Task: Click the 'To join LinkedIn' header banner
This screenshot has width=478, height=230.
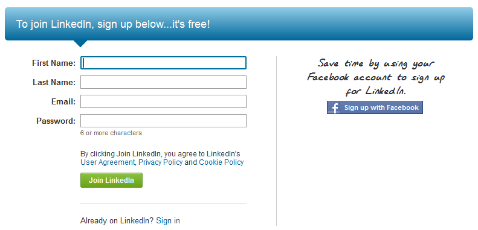Action: [x=239, y=24]
